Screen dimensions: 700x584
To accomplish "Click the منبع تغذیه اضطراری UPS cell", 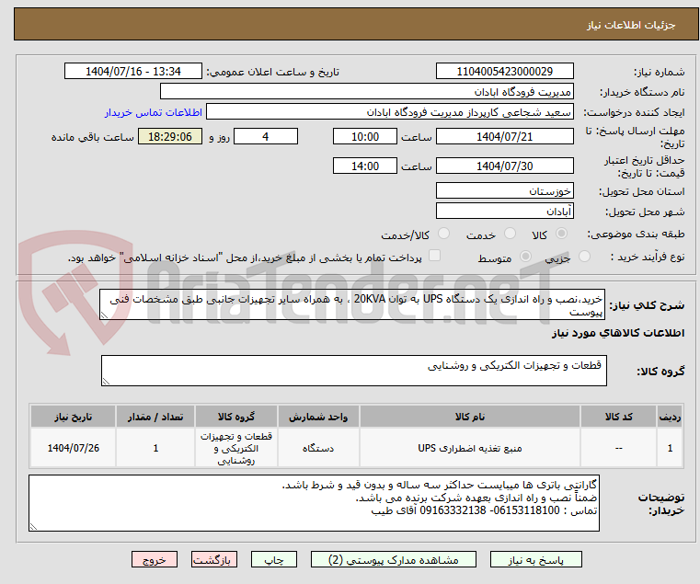I will tap(470, 448).
